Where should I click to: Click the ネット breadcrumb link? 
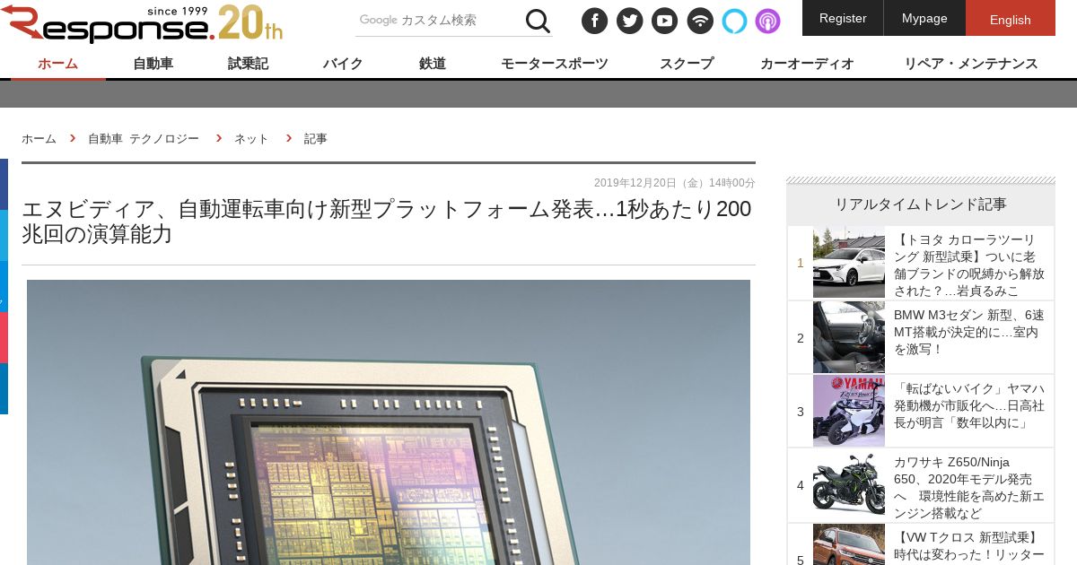[251, 138]
